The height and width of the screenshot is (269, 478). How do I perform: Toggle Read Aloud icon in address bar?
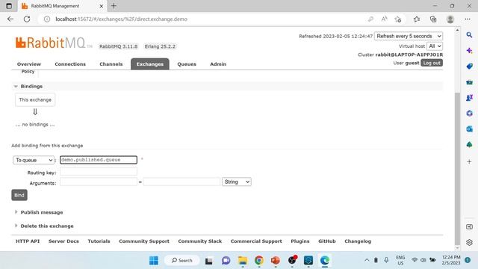[384, 19]
